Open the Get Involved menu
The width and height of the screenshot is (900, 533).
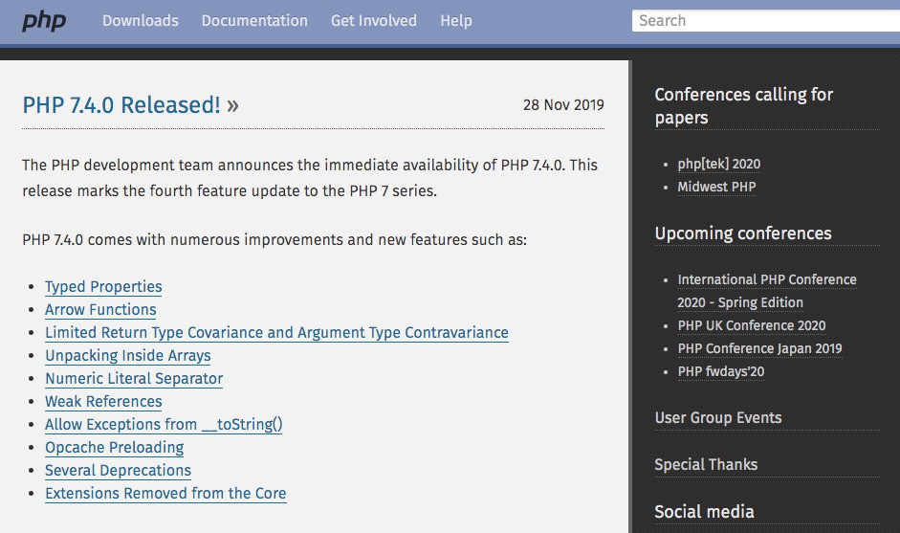point(373,20)
